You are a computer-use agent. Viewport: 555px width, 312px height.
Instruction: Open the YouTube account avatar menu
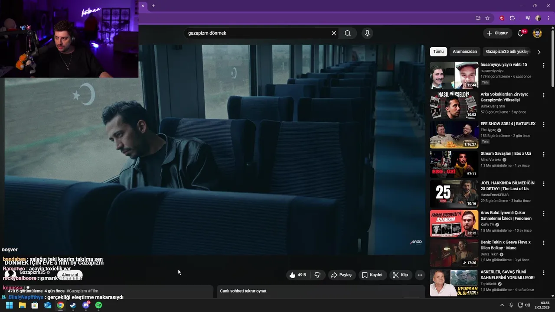(x=537, y=33)
